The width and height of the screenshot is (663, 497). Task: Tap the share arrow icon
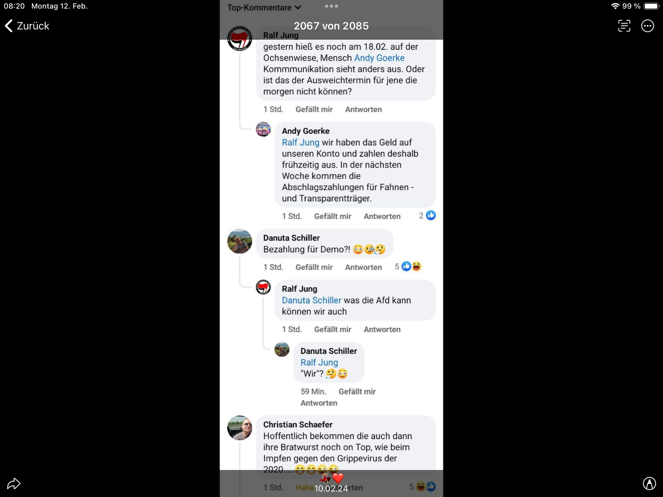(x=14, y=483)
